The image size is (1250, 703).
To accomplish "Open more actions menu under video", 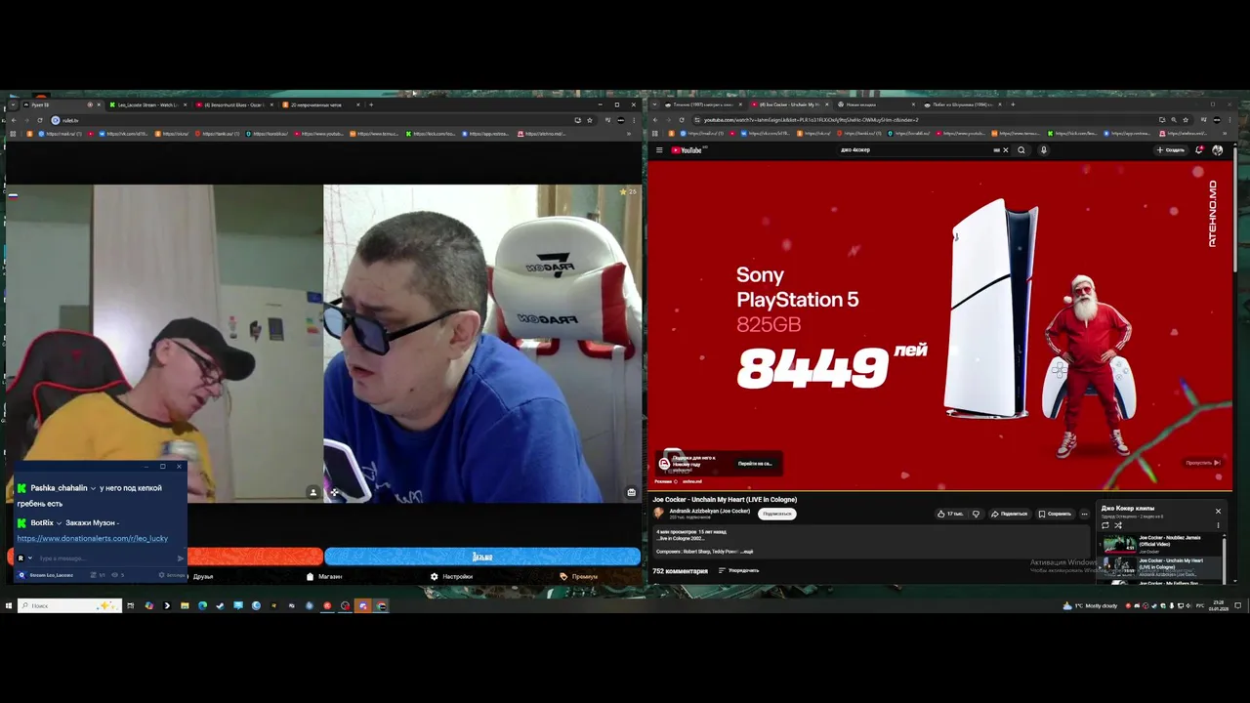I will [x=1084, y=514].
